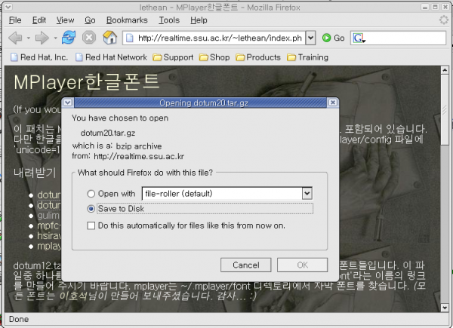Click the mpfc download link

pyautogui.click(x=48, y=225)
